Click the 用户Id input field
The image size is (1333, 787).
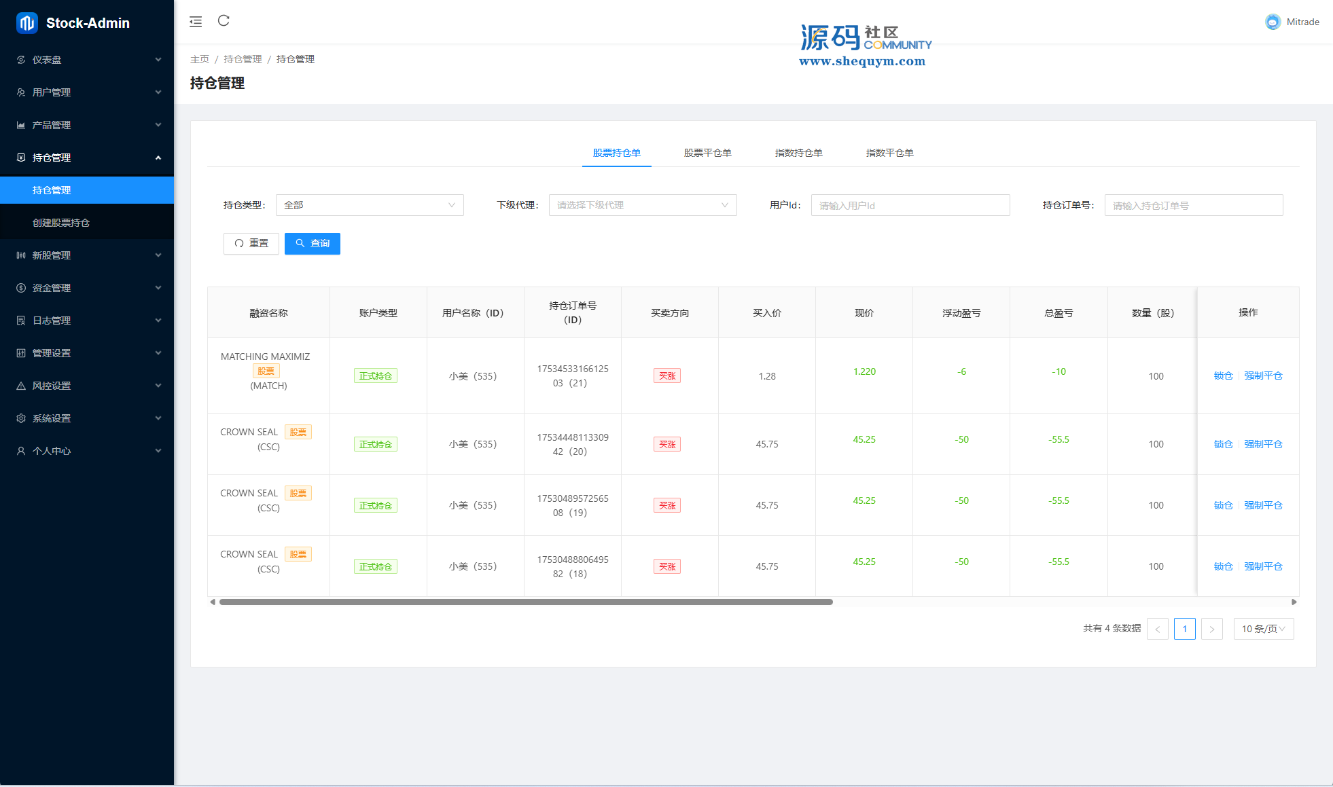910,205
